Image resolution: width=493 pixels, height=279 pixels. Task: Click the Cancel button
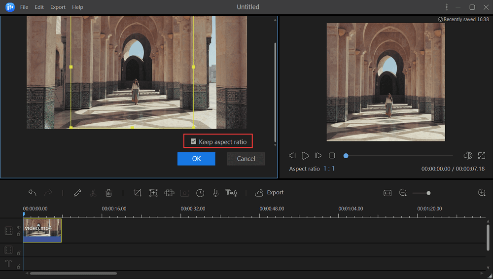coord(246,159)
